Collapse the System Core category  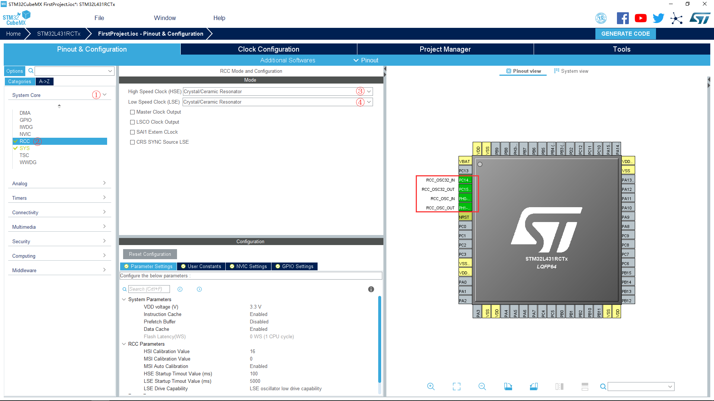(104, 95)
